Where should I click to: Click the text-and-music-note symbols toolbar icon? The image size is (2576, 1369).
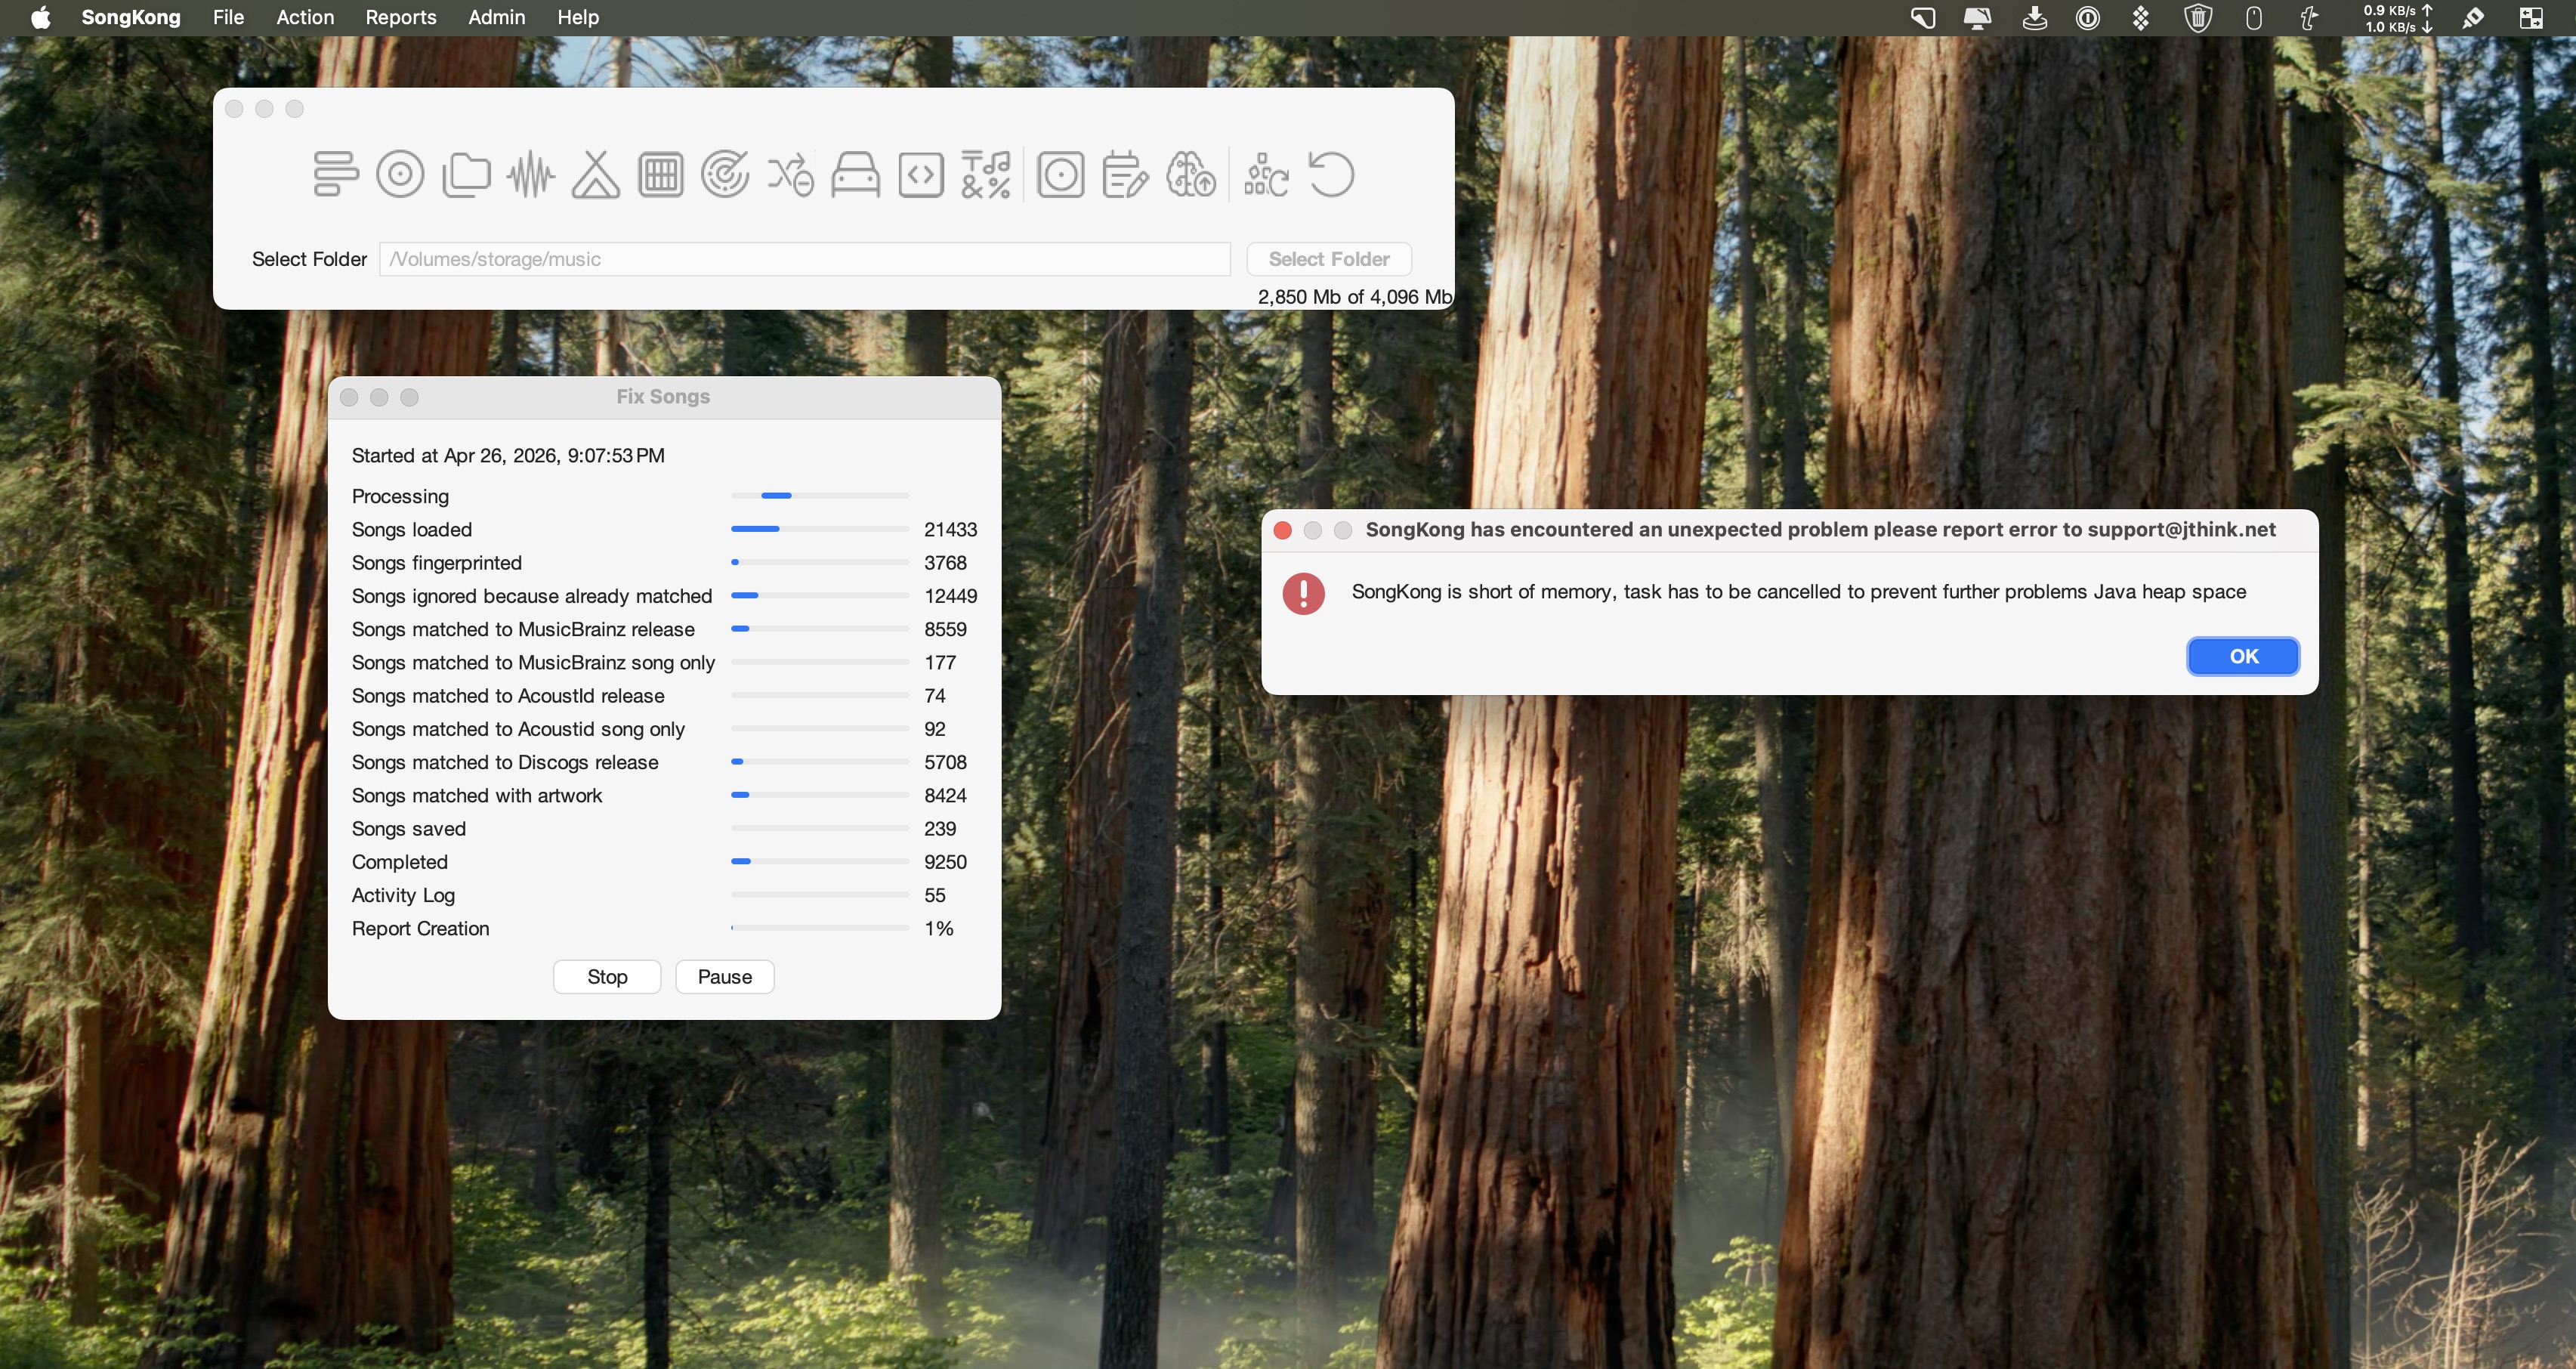click(x=986, y=175)
